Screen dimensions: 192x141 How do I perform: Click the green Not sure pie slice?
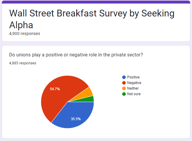point(90,99)
